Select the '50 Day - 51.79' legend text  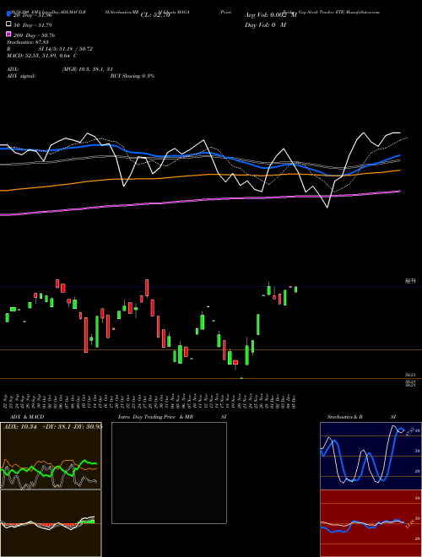(33, 25)
